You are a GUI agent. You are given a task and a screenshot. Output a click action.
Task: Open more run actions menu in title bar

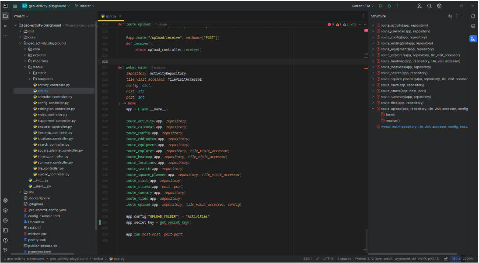398,6
